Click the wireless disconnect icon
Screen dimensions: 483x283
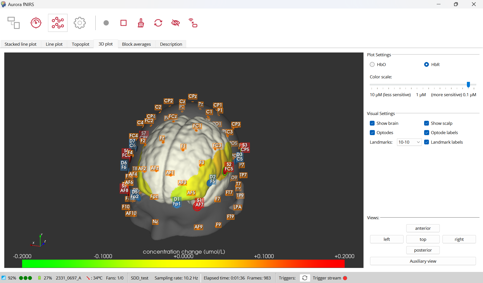pos(193,23)
